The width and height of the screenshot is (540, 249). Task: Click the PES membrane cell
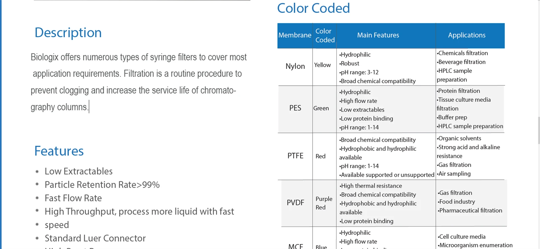(295, 108)
